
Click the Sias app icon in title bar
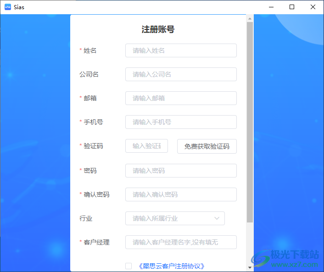[8, 7]
